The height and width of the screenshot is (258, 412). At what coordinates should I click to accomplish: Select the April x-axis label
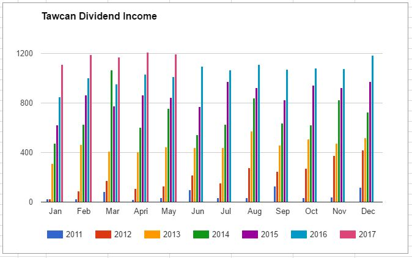(x=141, y=211)
